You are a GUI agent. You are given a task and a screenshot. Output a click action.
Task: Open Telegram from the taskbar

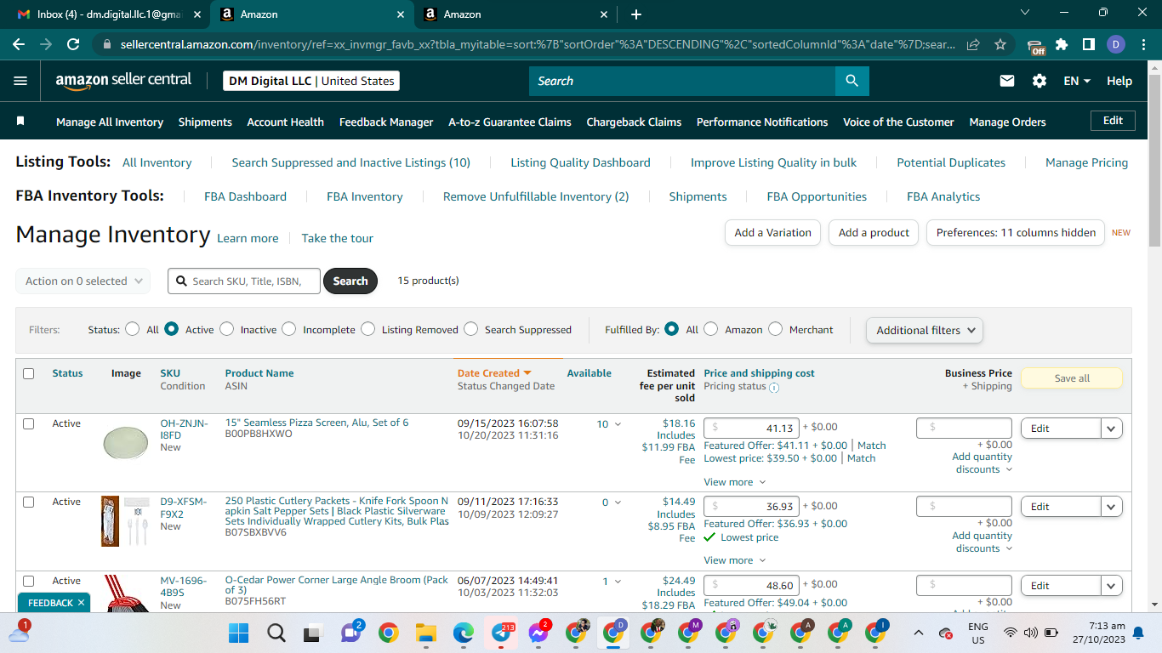(502, 633)
